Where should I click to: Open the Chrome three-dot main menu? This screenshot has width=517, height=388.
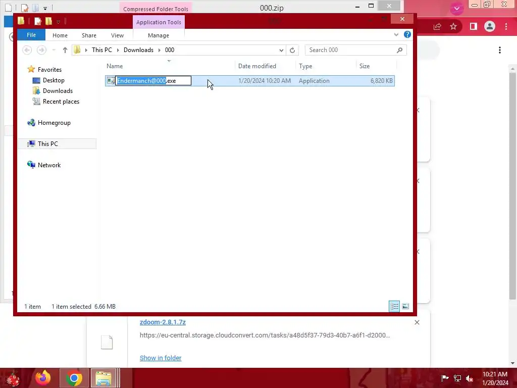506,26
